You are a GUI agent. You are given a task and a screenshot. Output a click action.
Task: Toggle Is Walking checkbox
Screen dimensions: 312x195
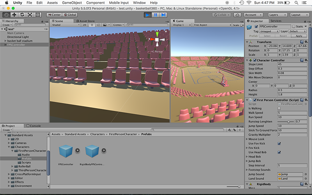click(279, 108)
